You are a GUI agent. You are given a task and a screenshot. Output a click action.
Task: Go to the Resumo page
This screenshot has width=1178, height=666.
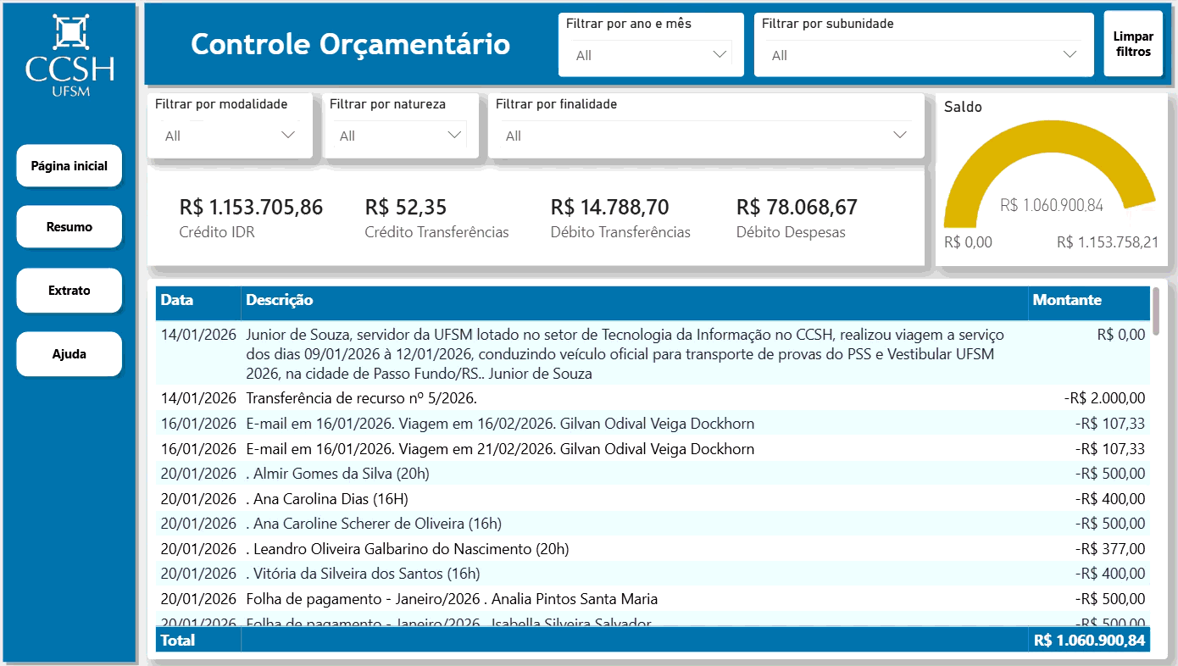[x=69, y=227]
